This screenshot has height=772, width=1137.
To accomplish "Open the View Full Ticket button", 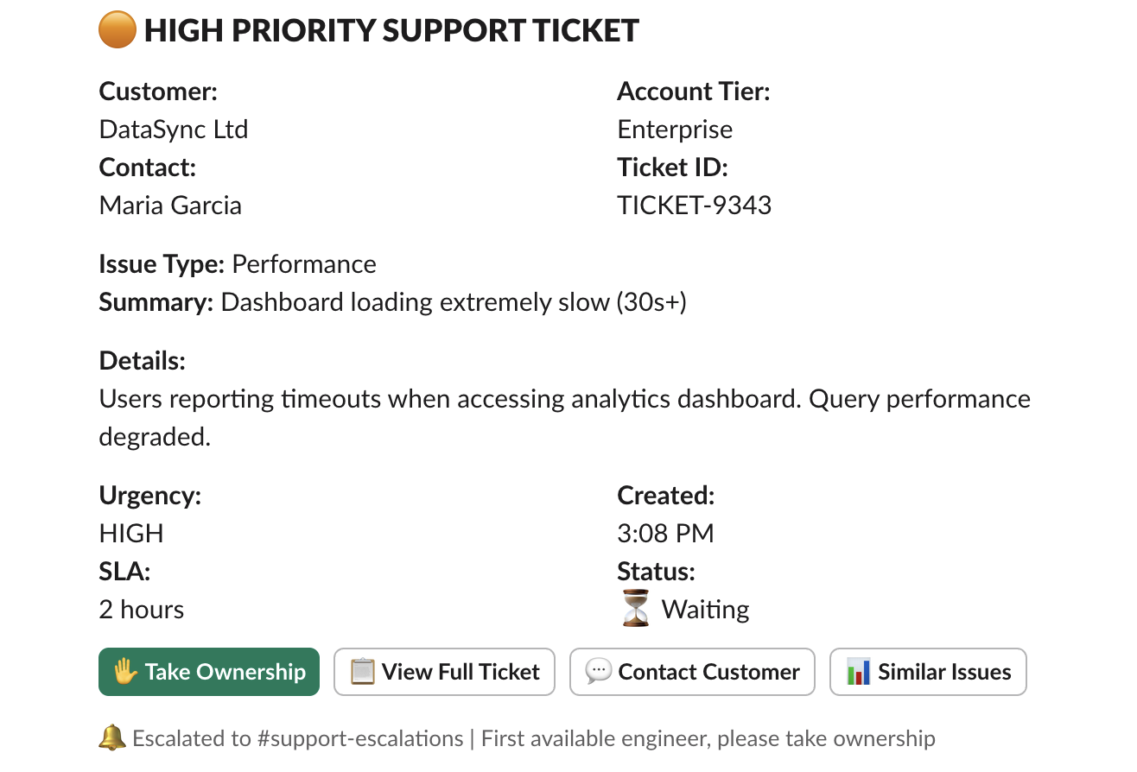I will coord(444,671).
